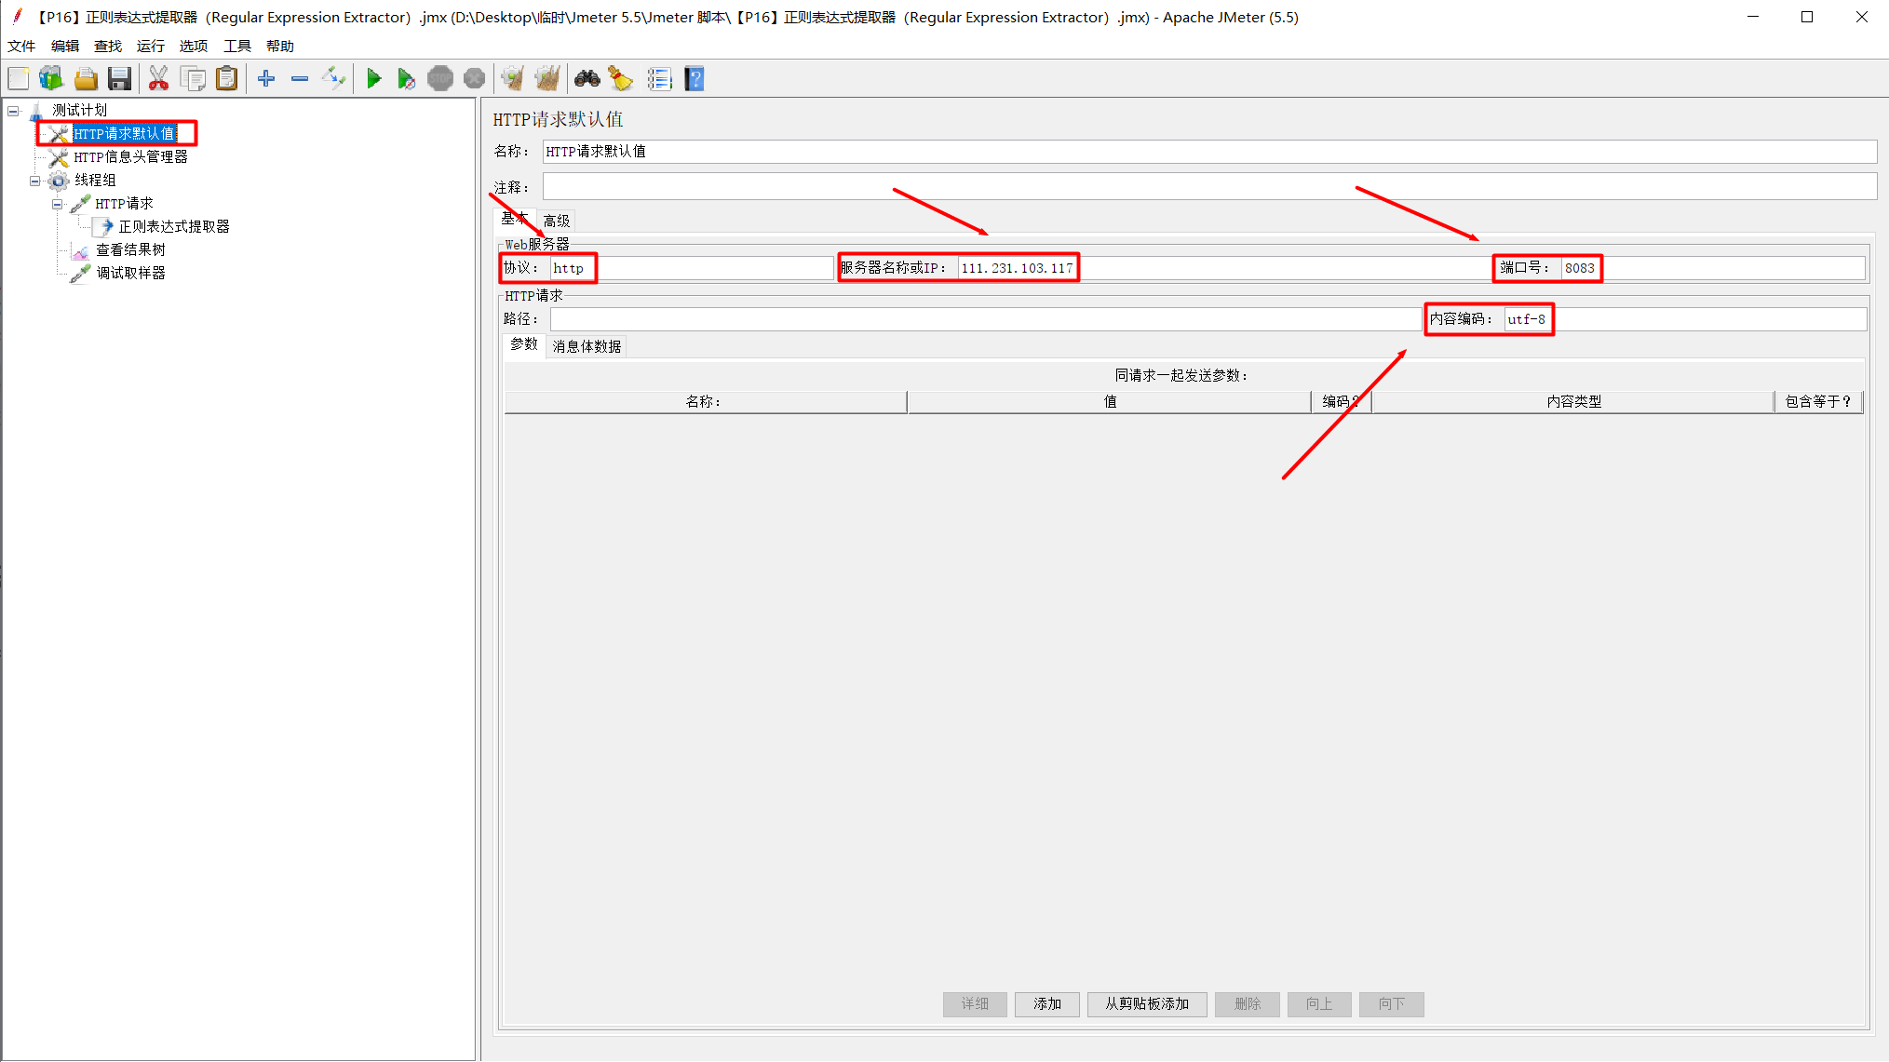Image resolution: width=1889 pixels, height=1062 pixels.
Task: Switch to the 基本 tab
Action: [514, 220]
